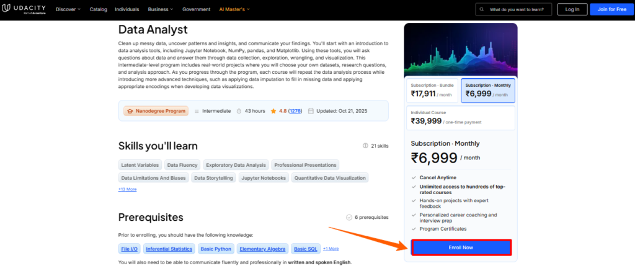The image size is (635, 276).
Task: Expand the AI Master's dropdown menu
Action: pos(234,9)
